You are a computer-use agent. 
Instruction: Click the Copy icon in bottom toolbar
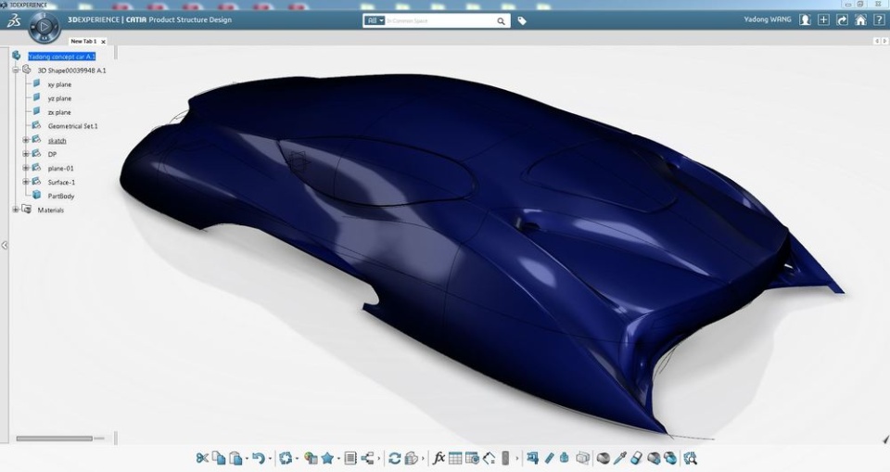pos(219,458)
